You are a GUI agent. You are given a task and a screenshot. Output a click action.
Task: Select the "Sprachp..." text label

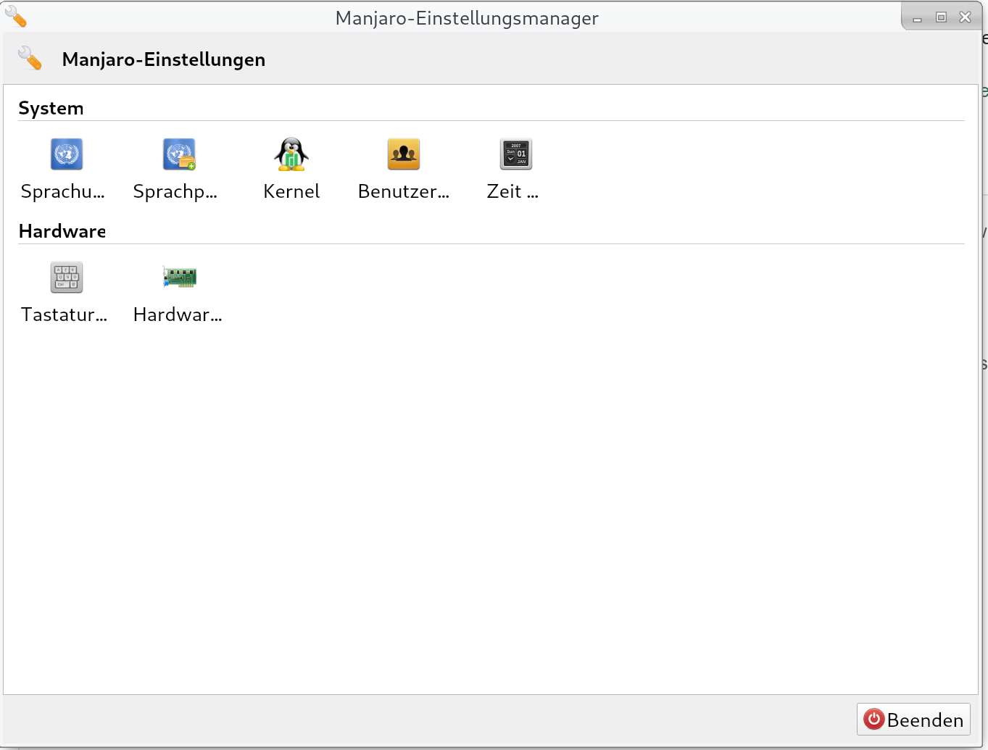pos(175,192)
